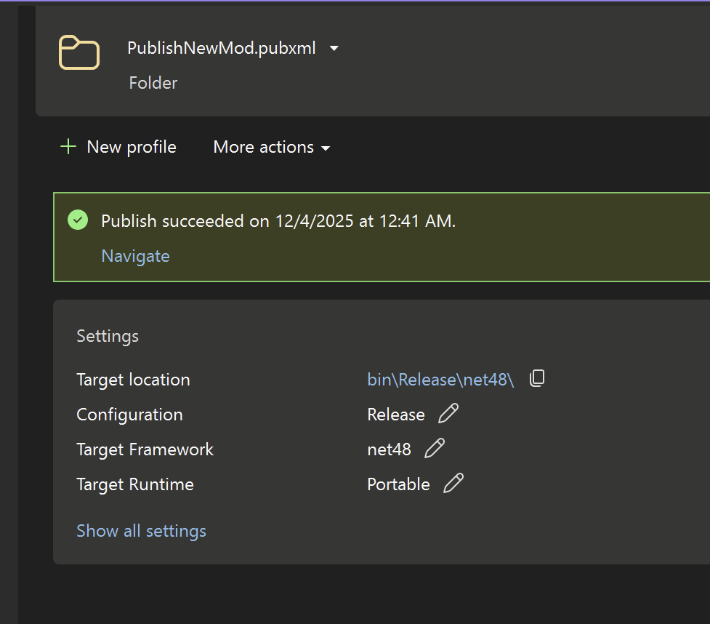Click the plus icon beside New profile
Screen dimensions: 710x624
click(68, 147)
